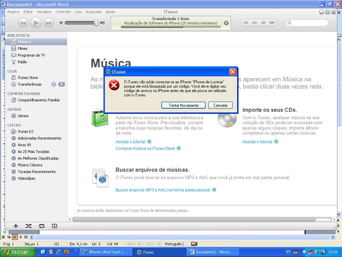Show or hide the artwork viewer
This screenshot has width=342, height=257.
[x=54, y=226]
